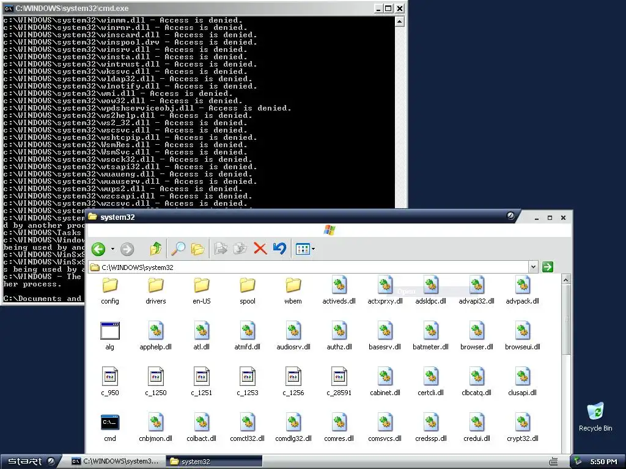The image size is (626, 469).
Task: Switch to cmd.exe taskbar button
Action: click(115, 462)
